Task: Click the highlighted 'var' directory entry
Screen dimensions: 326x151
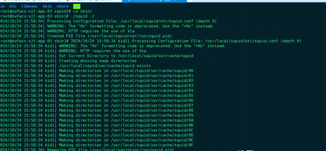Action: pyautogui.click(x=77, y=6)
